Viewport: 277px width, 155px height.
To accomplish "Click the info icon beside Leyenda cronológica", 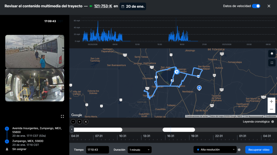I will (272, 122).
